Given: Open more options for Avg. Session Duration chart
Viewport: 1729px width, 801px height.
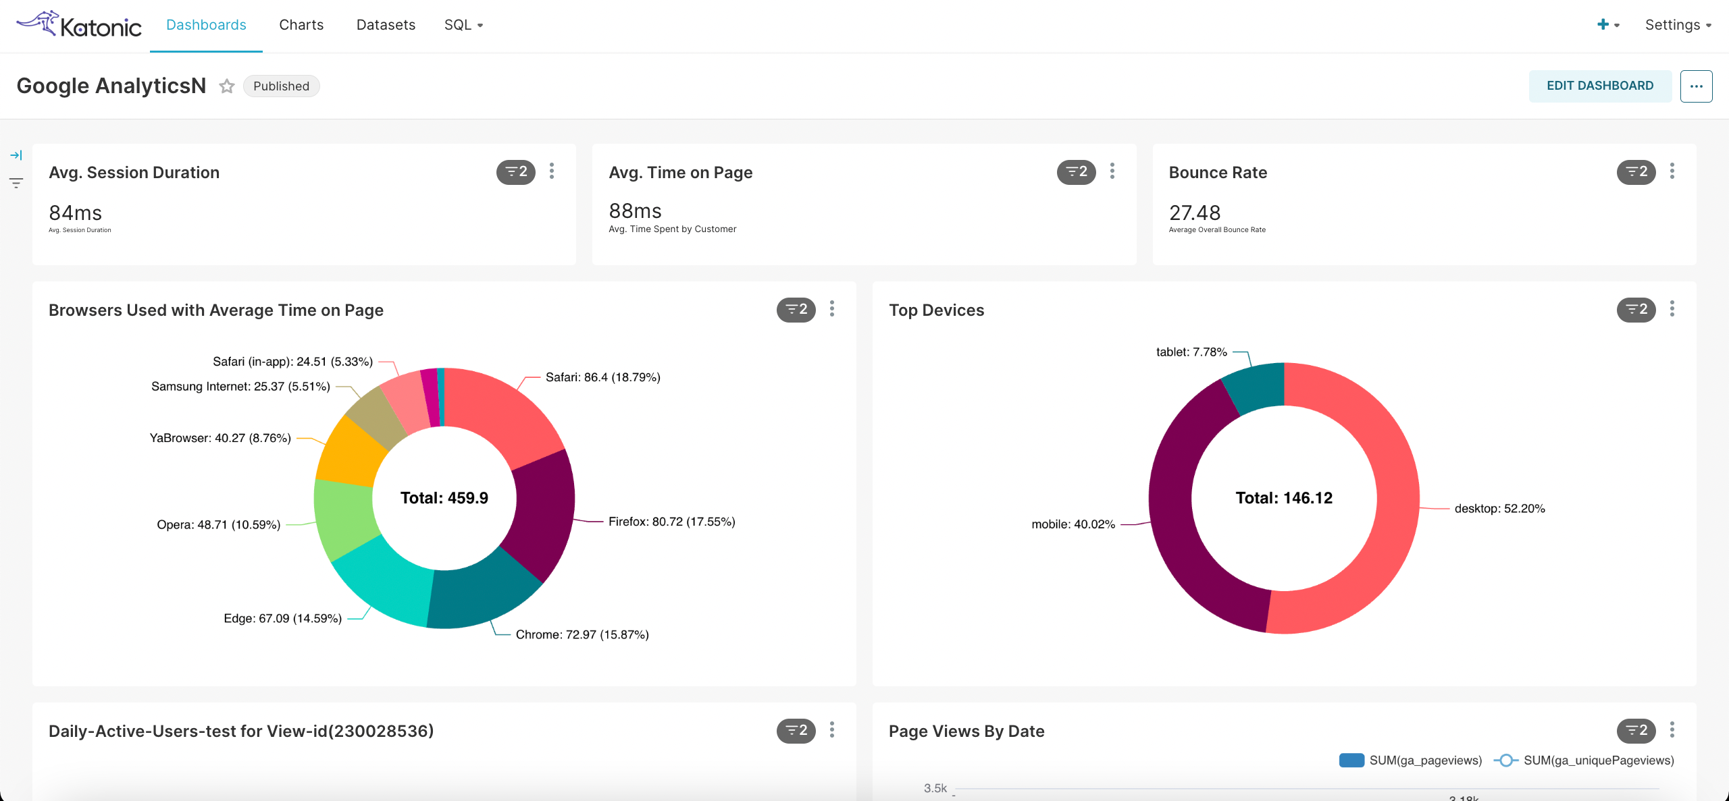Looking at the screenshot, I should coord(552,171).
